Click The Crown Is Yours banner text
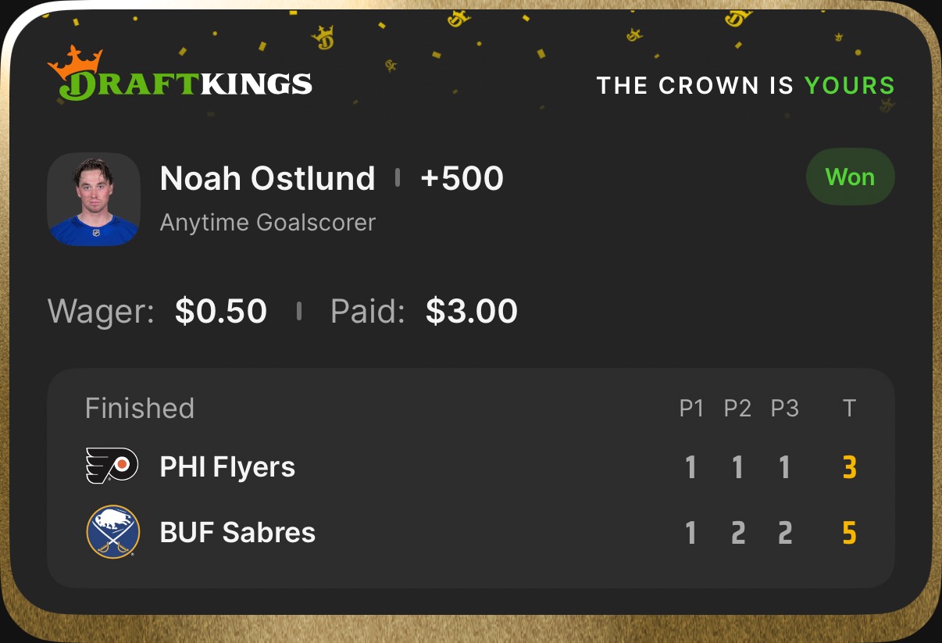This screenshot has width=942, height=643. (745, 85)
